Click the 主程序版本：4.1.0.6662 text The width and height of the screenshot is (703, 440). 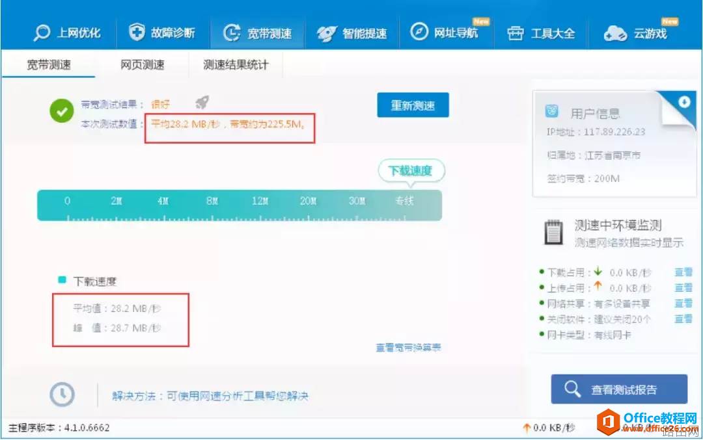coord(59,428)
